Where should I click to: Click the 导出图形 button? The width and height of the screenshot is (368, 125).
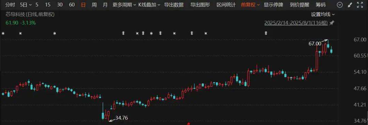[x=200, y=5]
